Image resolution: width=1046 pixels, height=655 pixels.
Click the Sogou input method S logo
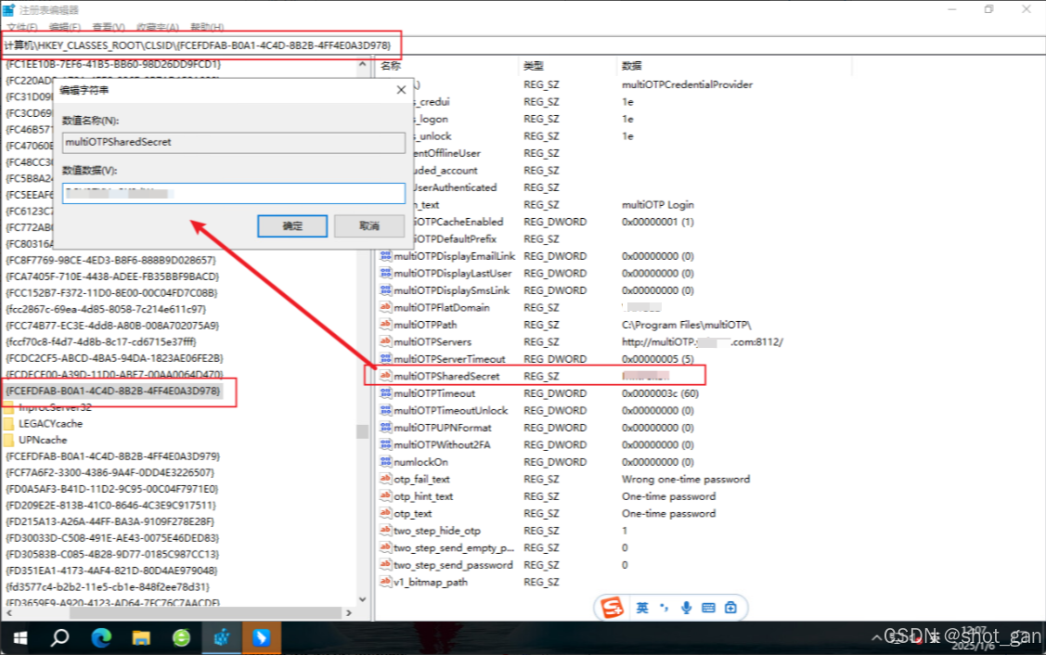tap(611, 608)
